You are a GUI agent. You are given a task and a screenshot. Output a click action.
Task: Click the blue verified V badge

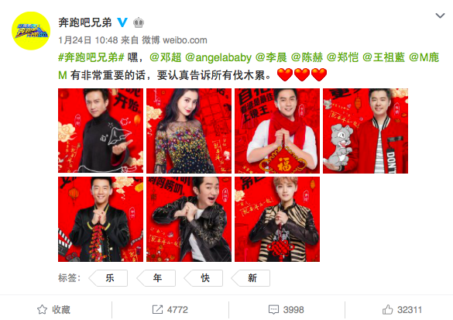(x=122, y=22)
